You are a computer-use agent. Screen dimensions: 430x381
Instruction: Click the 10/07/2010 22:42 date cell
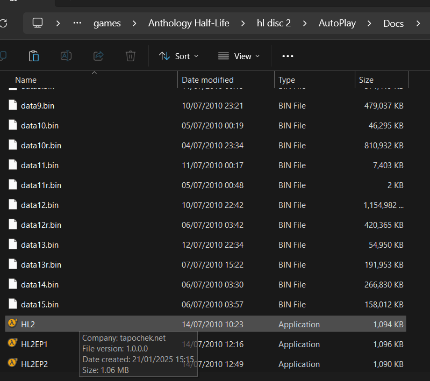point(212,205)
